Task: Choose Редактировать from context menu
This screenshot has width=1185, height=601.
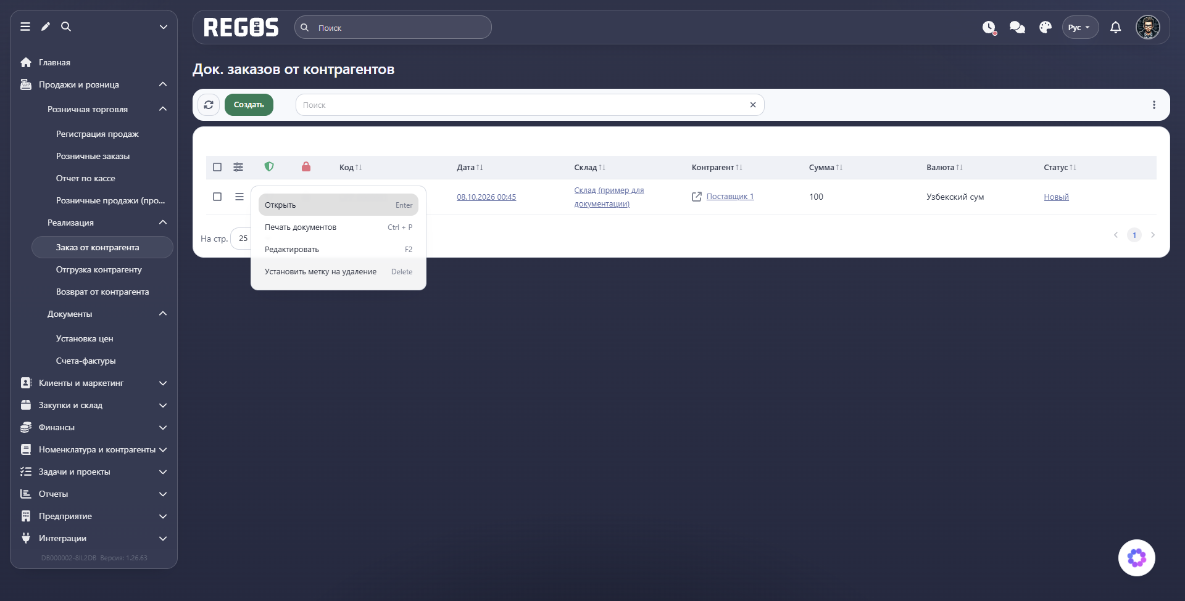Action: tap(338, 249)
